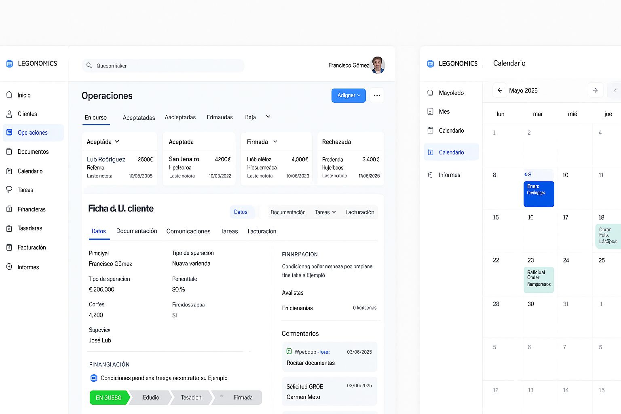Open the blue calendar event on day 8

(x=539, y=194)
